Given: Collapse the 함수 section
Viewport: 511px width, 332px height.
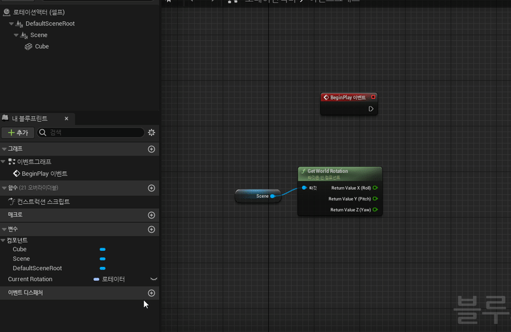Looking at the screenshot, I should [x=4, y=188].
